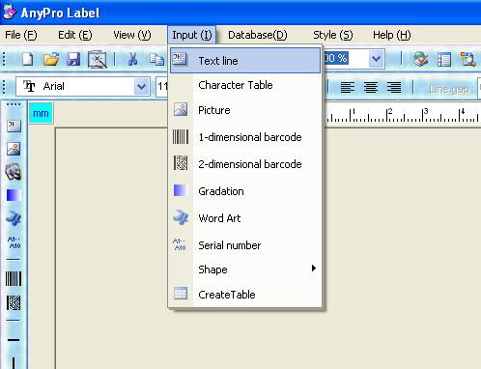481x369 pixels.
Task: Click the font size input field
Action: pyautogui.click(x=162, y=86)
